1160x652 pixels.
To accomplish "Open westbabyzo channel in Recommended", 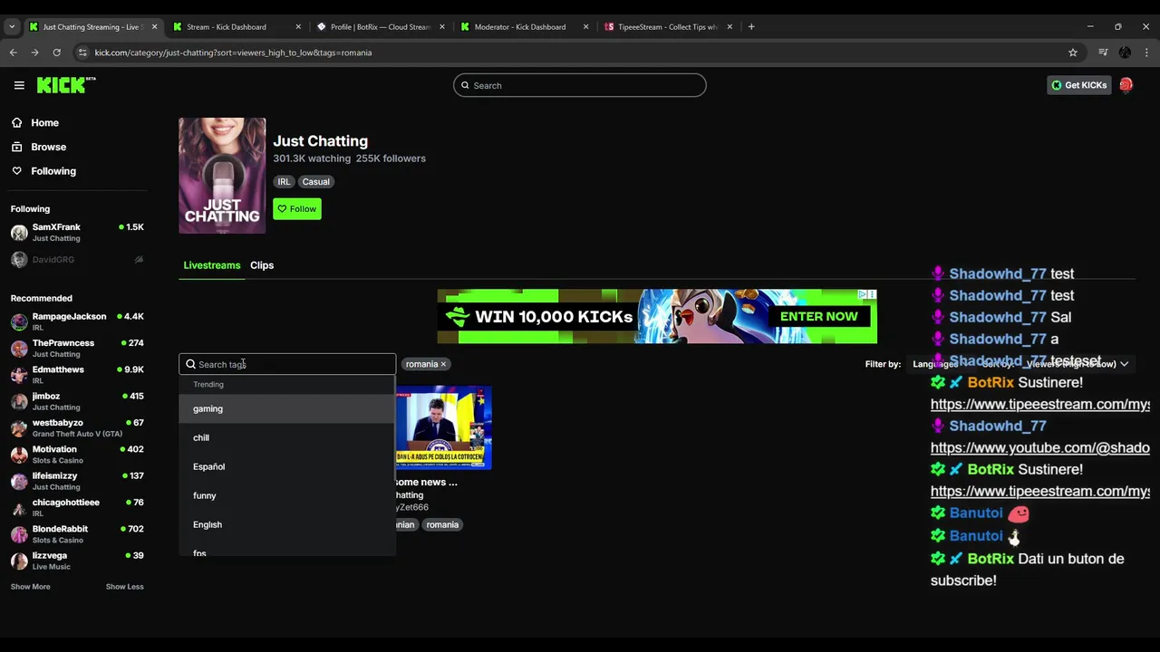I will 77,427.
